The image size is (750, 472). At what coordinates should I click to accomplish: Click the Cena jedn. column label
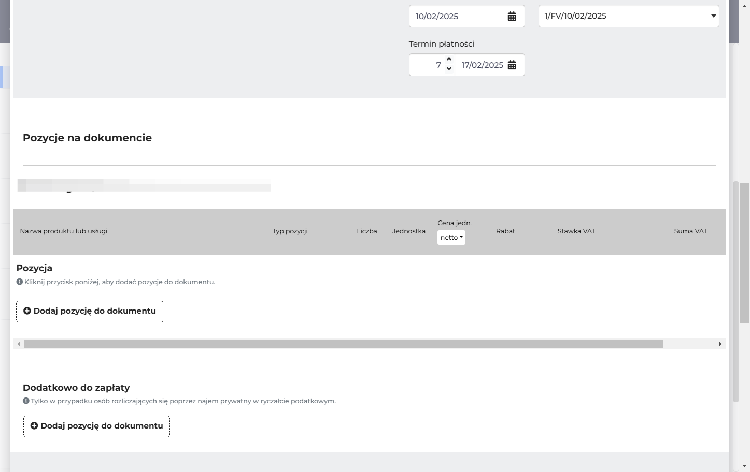[455, 223]
